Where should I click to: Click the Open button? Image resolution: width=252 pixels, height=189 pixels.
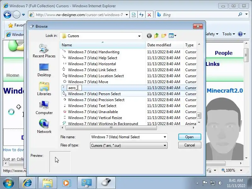(190, 137)
